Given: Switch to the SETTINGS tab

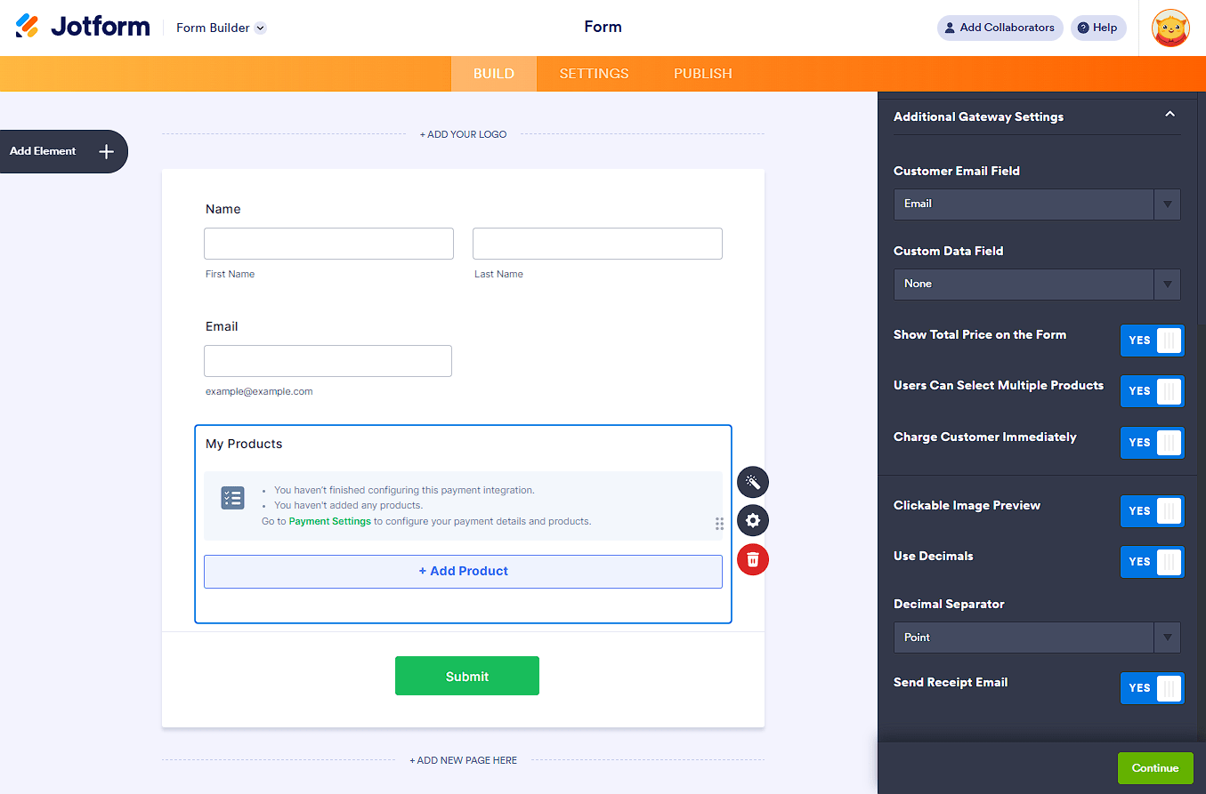Looking at the screenshot, I should coord(593,73).
